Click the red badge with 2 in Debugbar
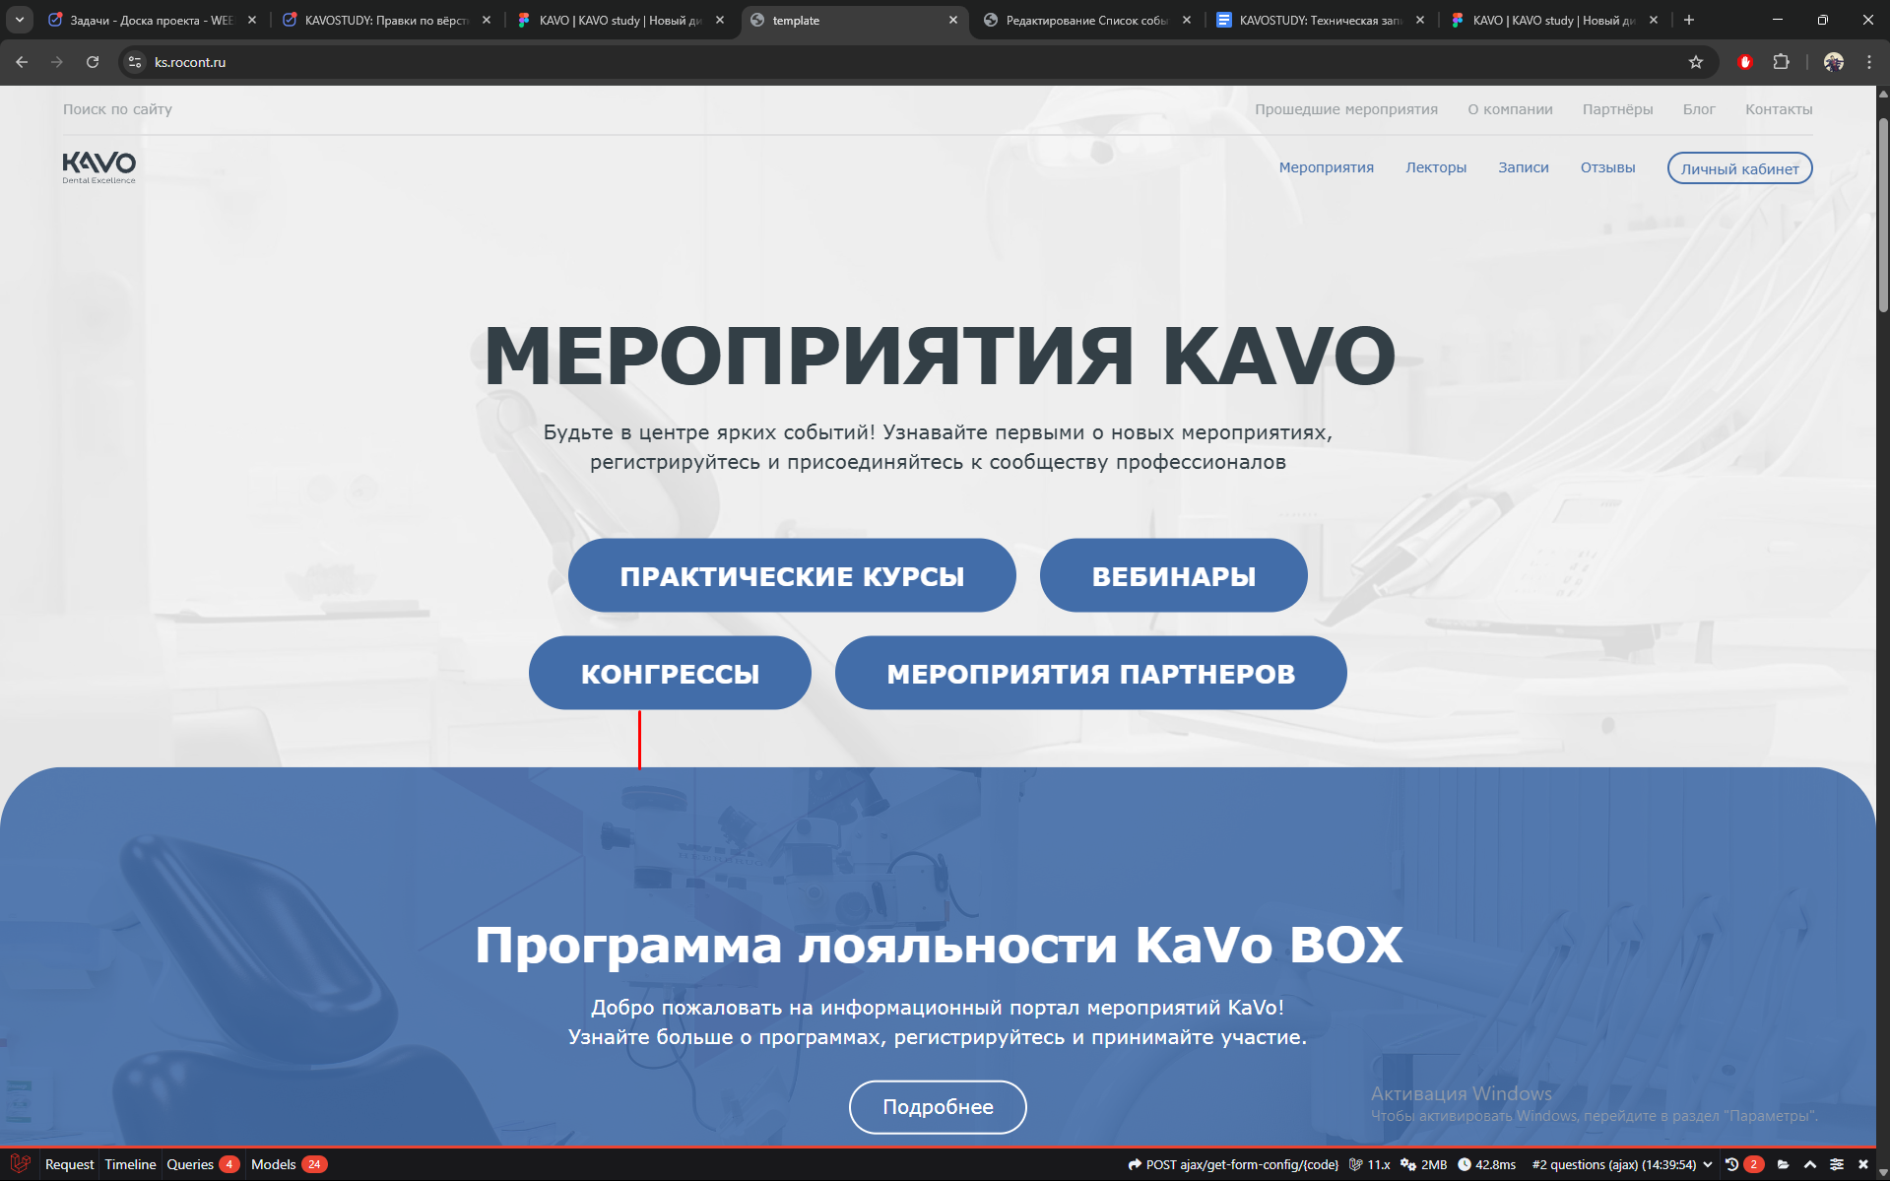1890x1181 pixels. point(1754,1164)
